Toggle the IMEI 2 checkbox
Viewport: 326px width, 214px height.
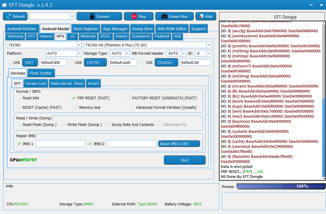(x=90, y=144)
